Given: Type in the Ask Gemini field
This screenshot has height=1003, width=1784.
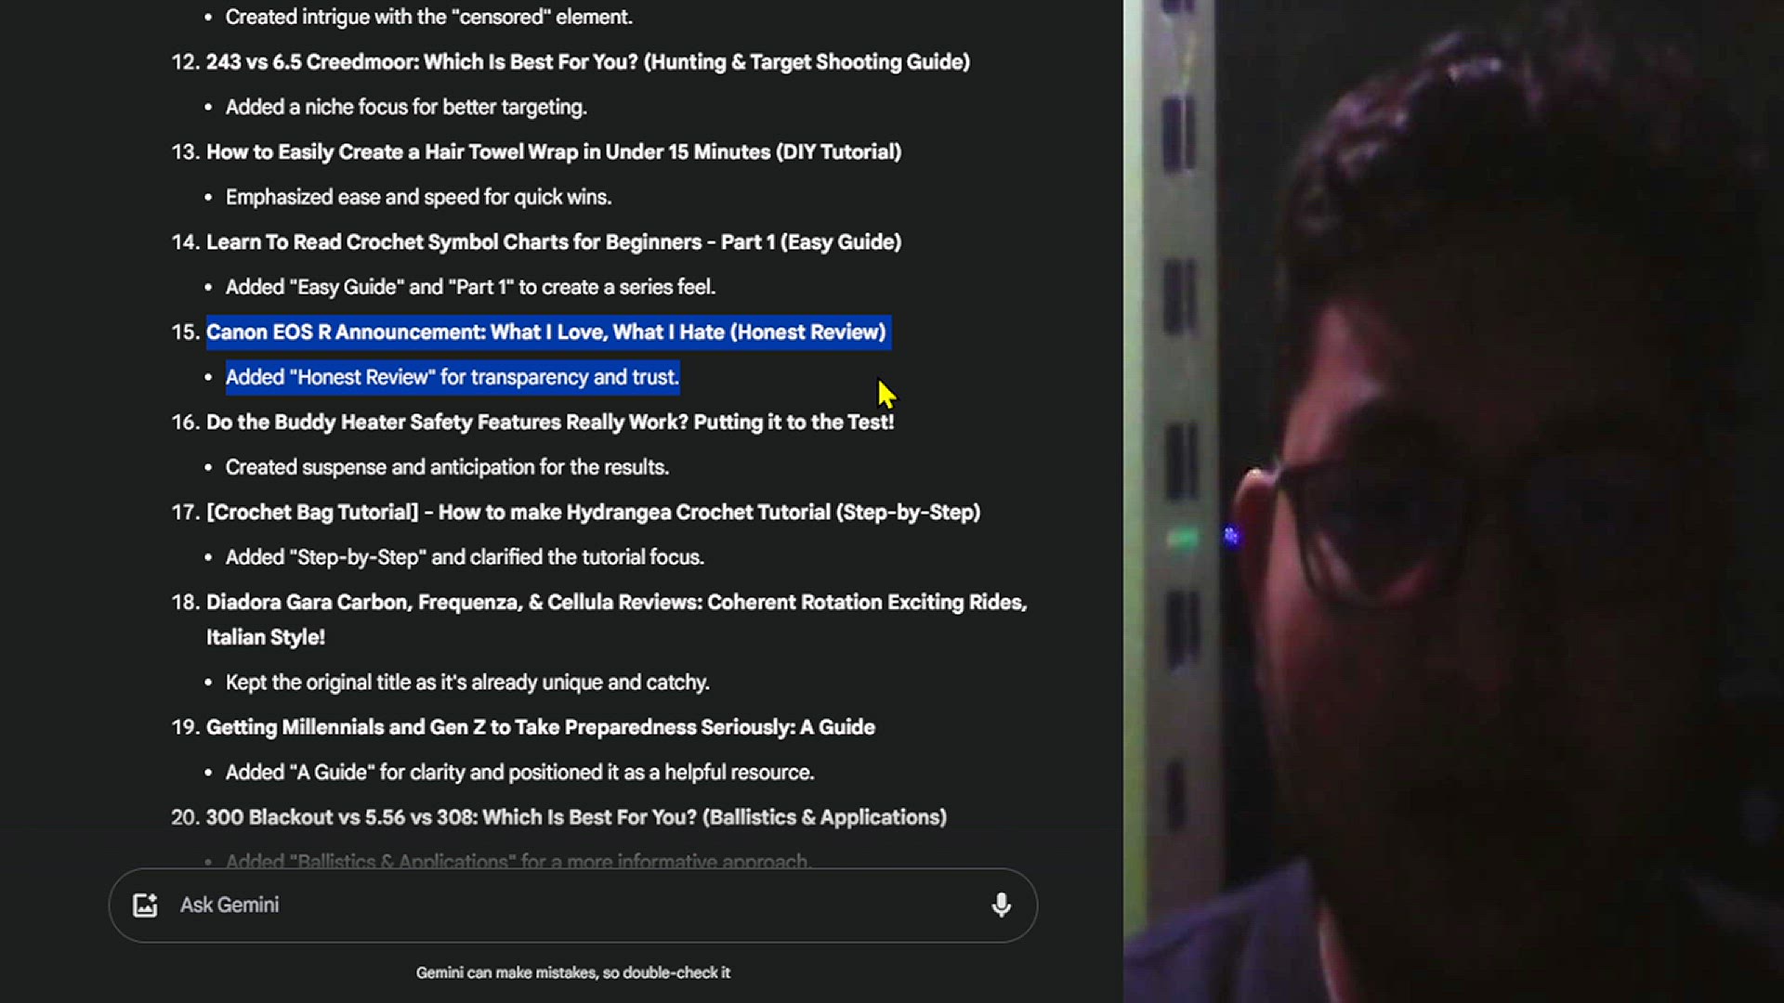Looking at the screenshot, I should pos(576,905).
